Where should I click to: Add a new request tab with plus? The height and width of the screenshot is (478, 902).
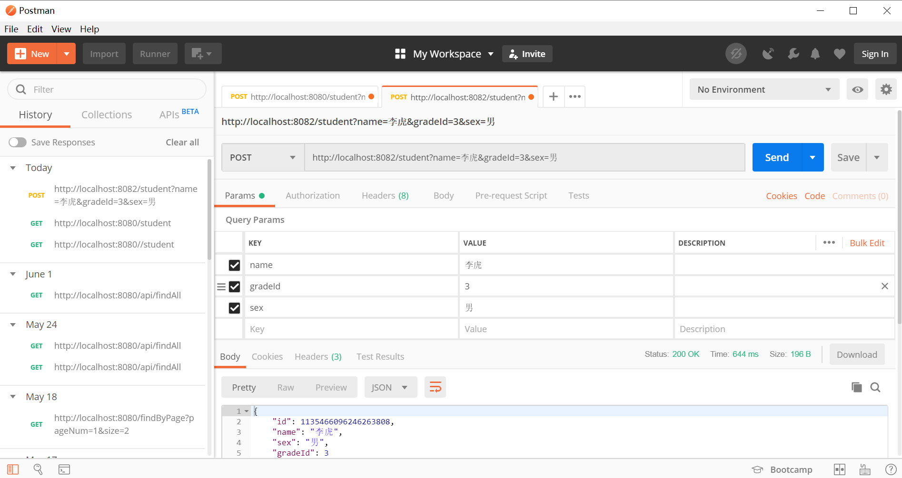click(x=554, y=96)
